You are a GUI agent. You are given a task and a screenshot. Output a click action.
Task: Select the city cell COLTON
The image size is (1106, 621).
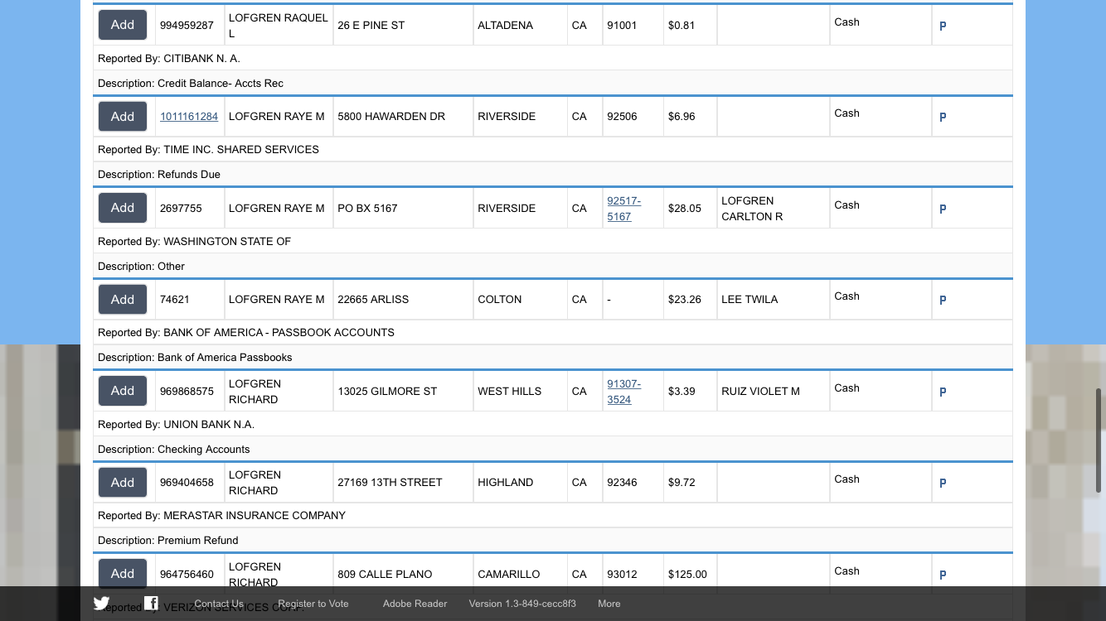tap(521, 300)
